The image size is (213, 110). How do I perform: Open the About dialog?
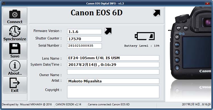click(15, 68)
